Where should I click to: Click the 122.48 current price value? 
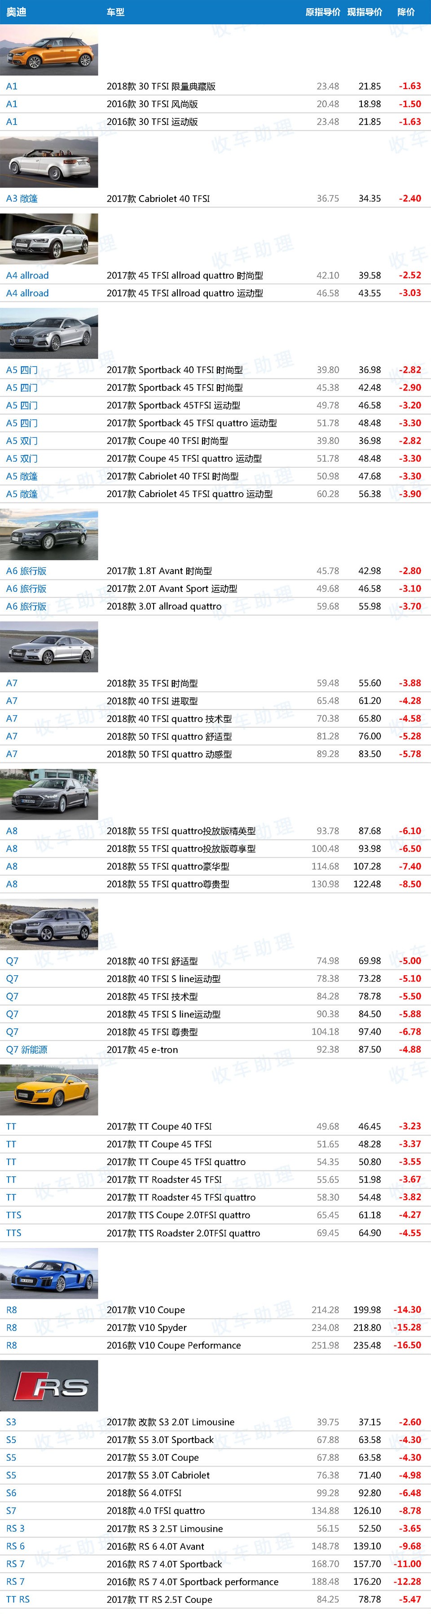pos(367,884)
